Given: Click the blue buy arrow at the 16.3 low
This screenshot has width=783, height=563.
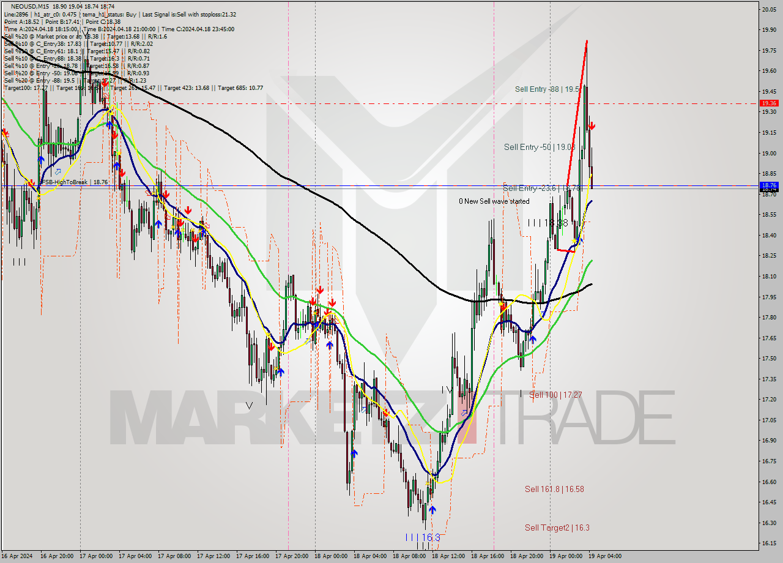Looking at the screenshot, I should pyautogui.click(x=432, y=509).
